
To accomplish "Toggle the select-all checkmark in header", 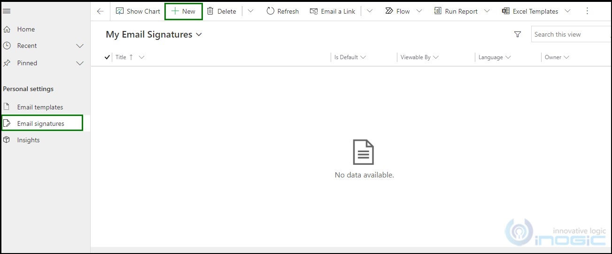I will point(107,57).
